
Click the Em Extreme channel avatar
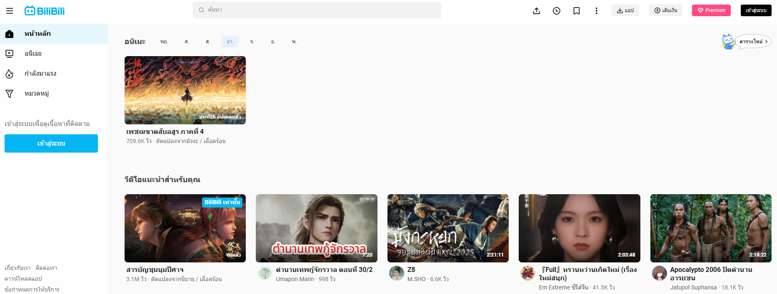coord(527,273)
